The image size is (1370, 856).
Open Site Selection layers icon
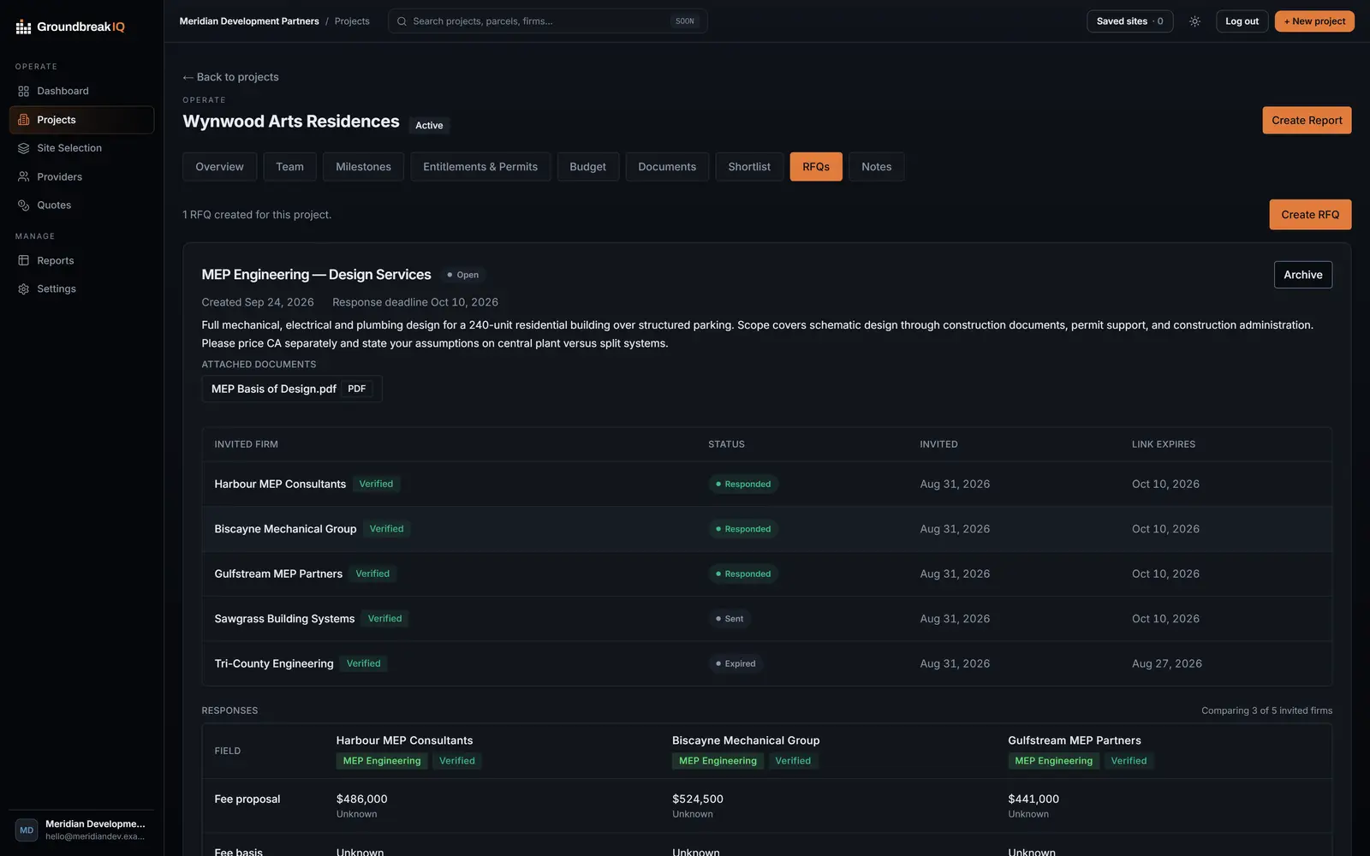(x=24, y=148)
